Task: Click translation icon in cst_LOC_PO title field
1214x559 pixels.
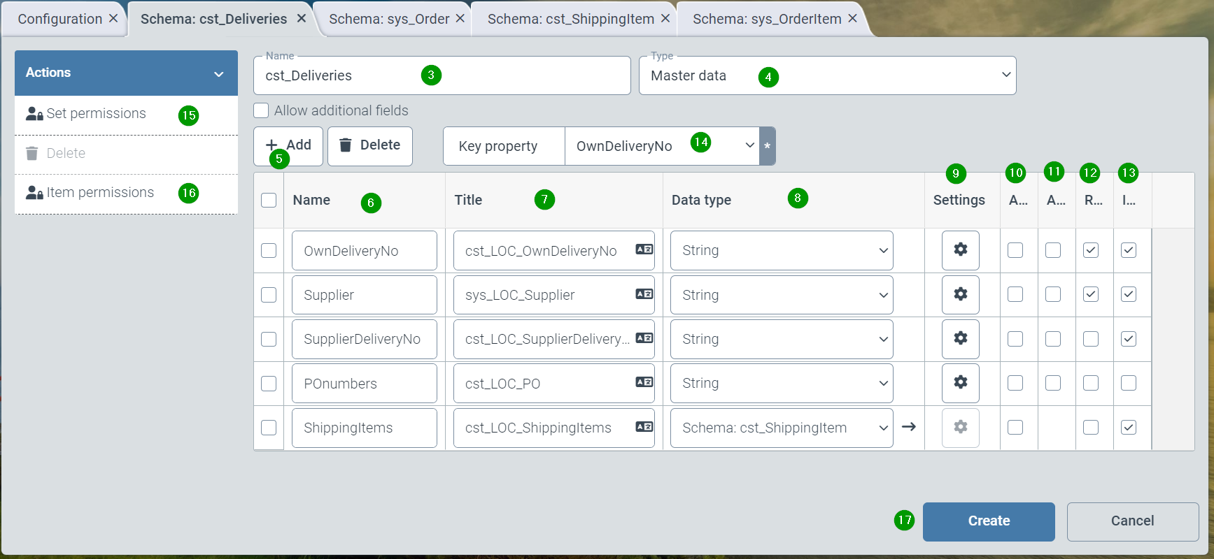Action: pyautogui.click(x=644, y=382)
